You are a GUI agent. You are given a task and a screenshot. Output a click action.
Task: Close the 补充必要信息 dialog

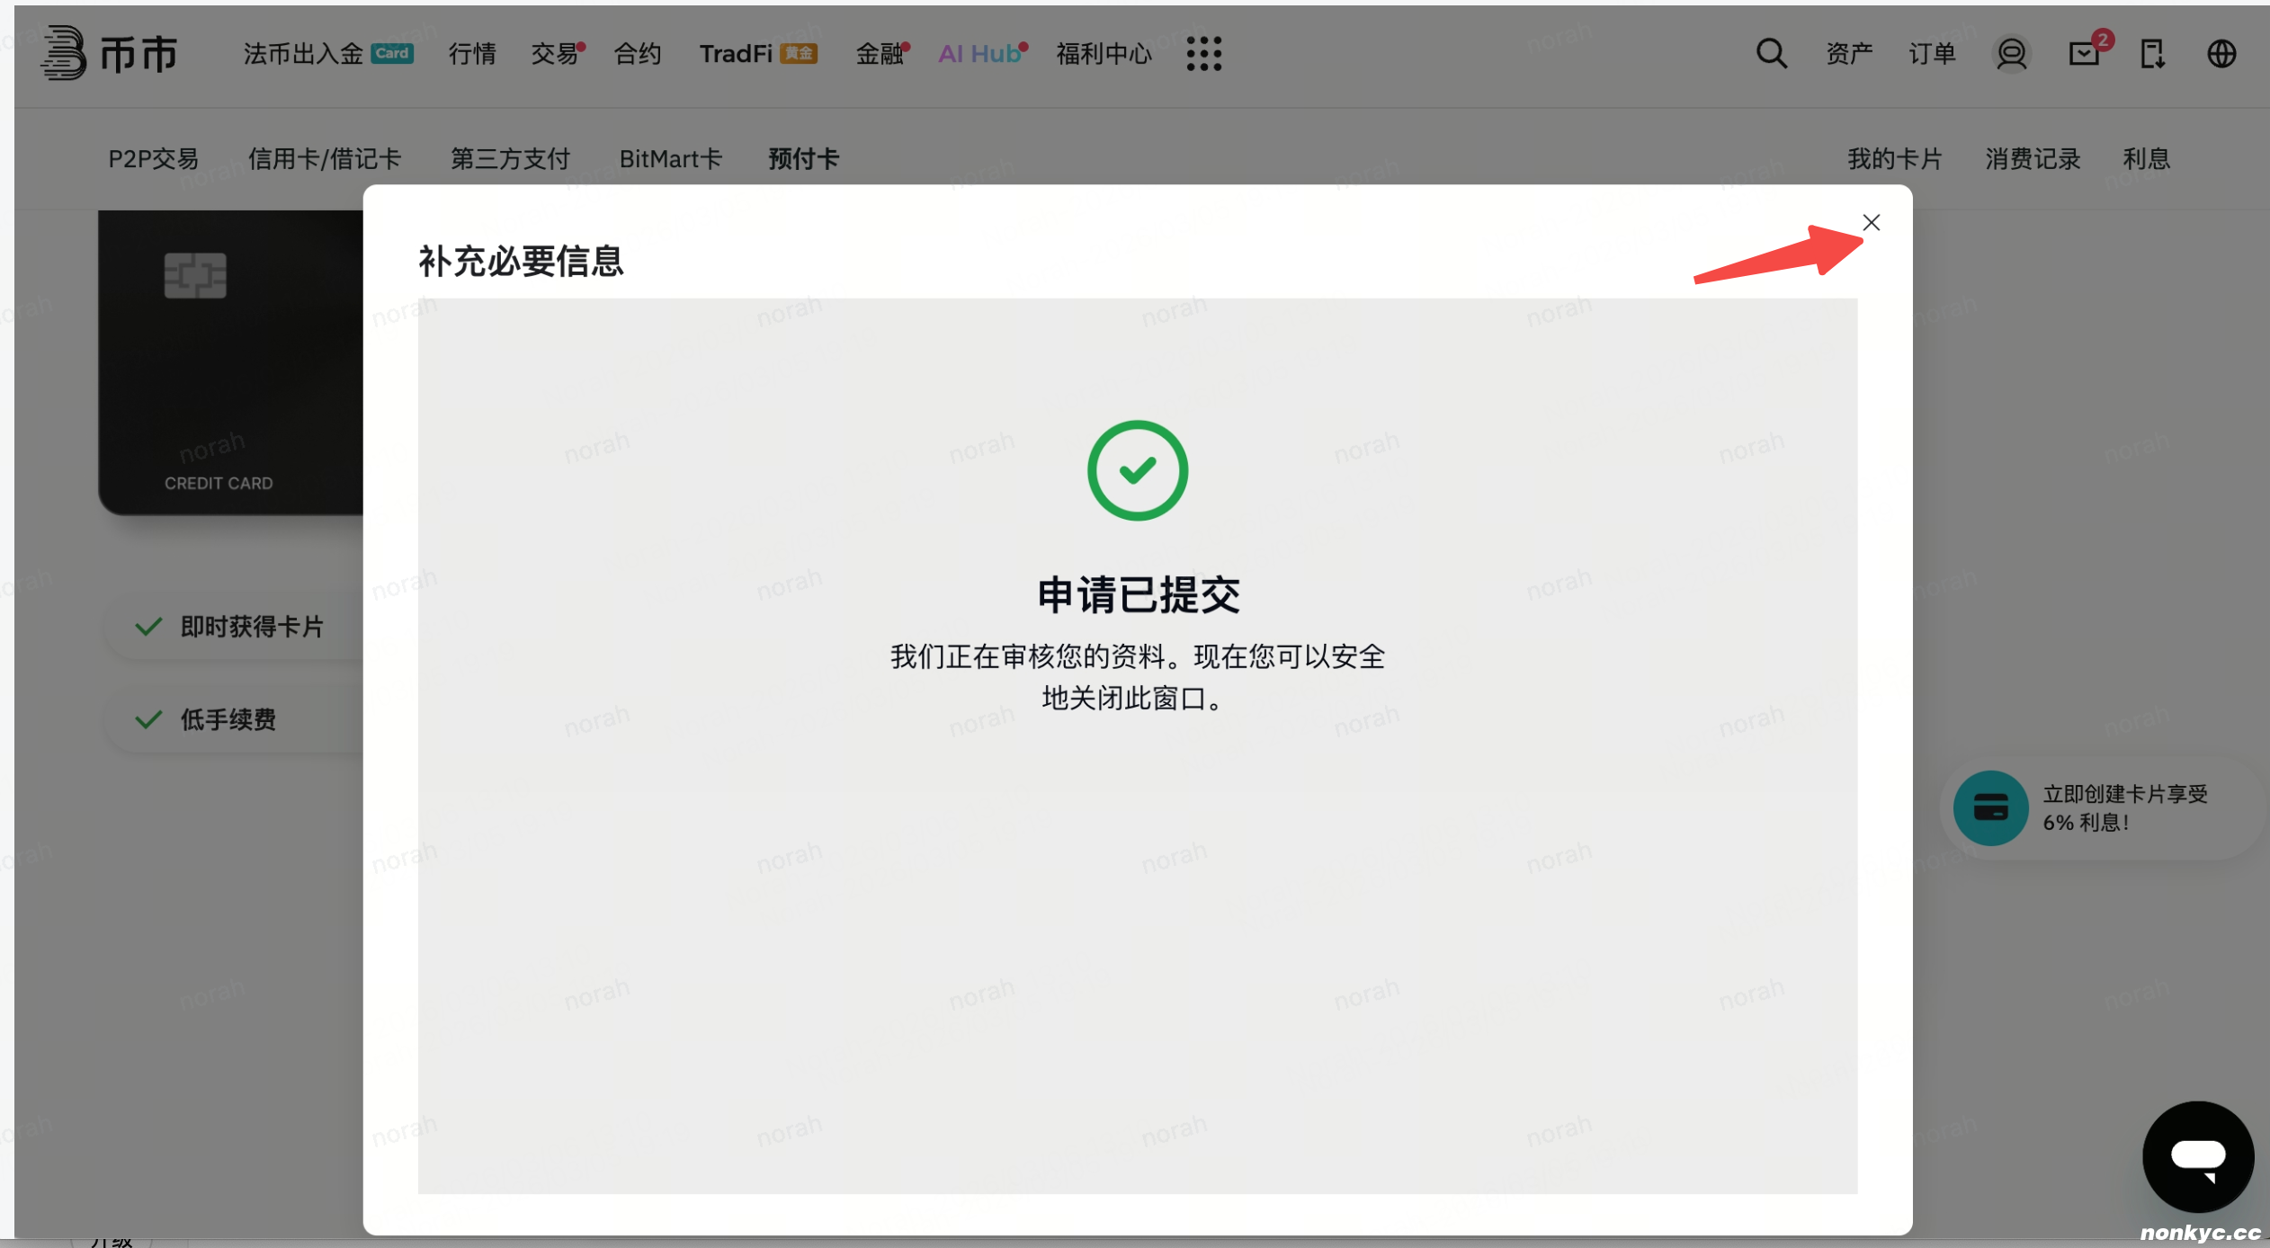click(x=1871, y=222)
